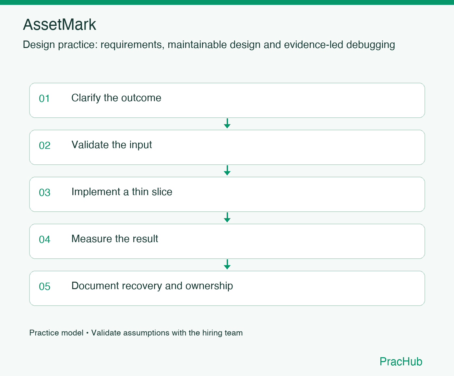
Task: Click step number 01
Action: 44,99
